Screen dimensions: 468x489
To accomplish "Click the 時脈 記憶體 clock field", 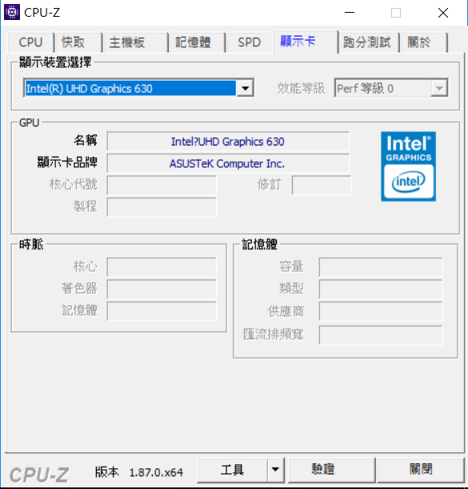I will click(x=162, y=311).
